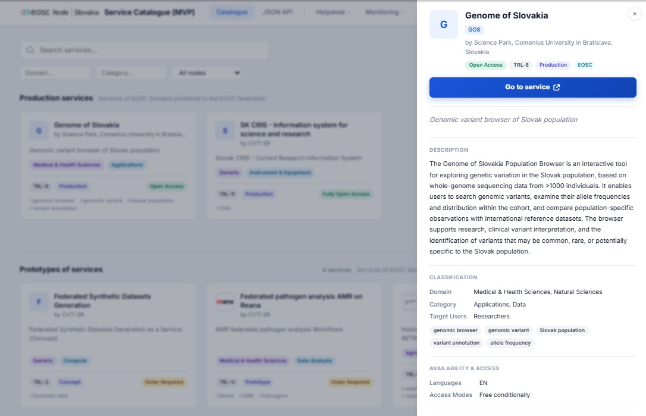Select the Slovak population keyword chip

(562, 330)
